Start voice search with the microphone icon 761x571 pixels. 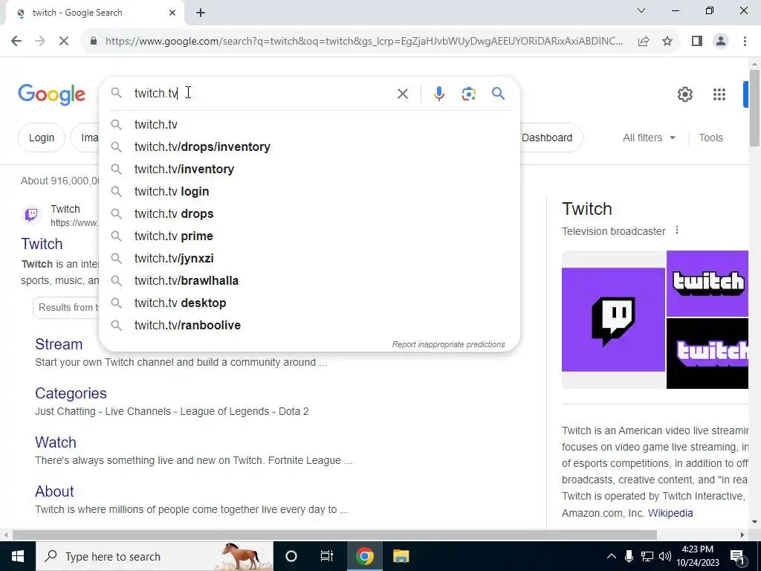438,94
